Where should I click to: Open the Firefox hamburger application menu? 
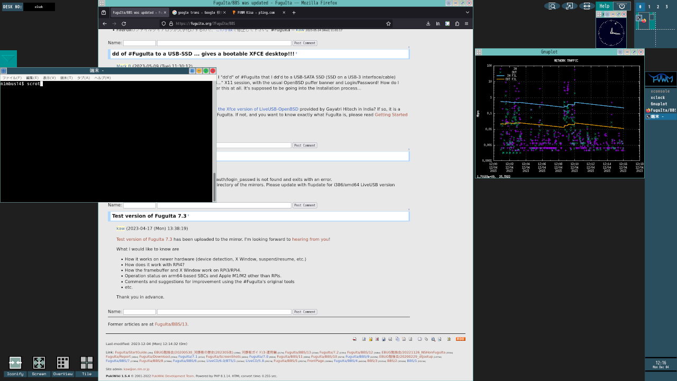466,24
